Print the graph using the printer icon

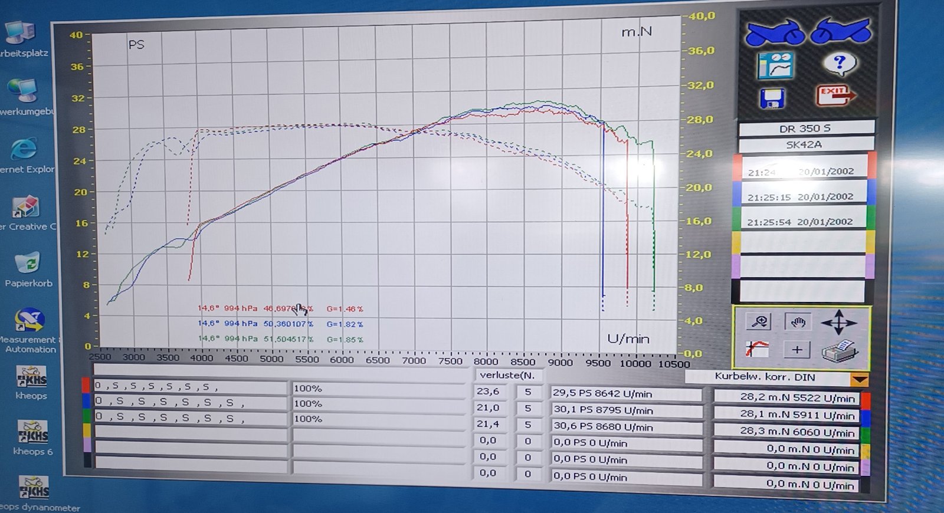(840, 350)
